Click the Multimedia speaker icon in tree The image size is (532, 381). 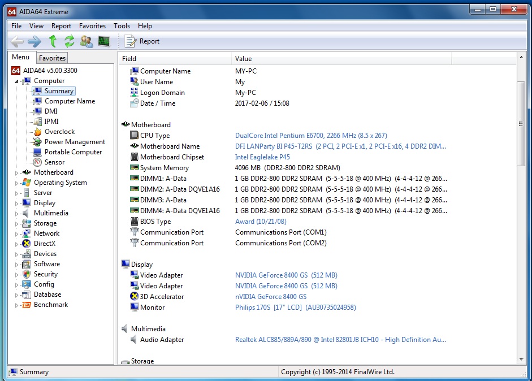coord(27,213)
